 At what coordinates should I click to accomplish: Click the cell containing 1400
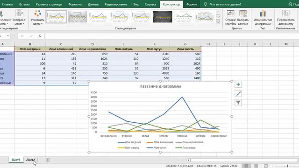(x=185, y=78)
